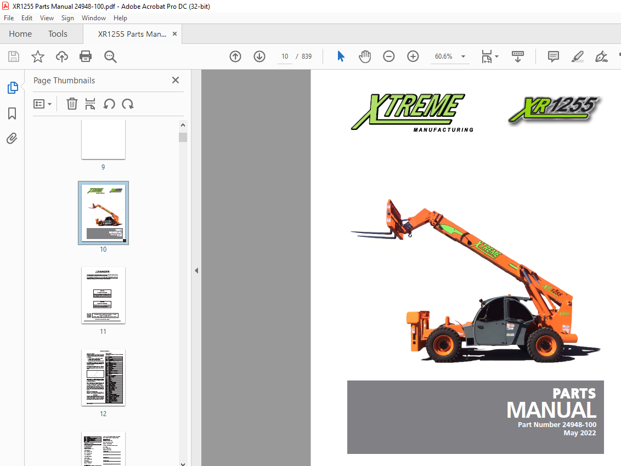Print the file using the printer icon
The image size is (621, 466).
[x=86, y=56]
